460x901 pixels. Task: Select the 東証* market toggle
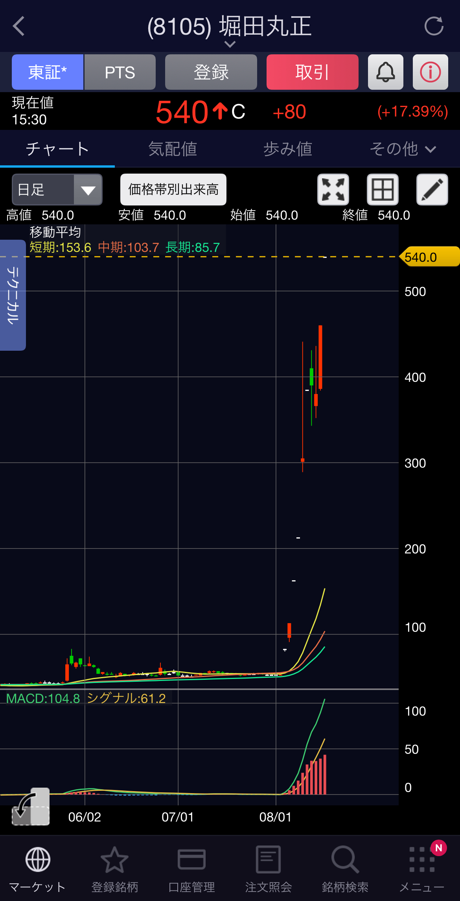(48, 72)
